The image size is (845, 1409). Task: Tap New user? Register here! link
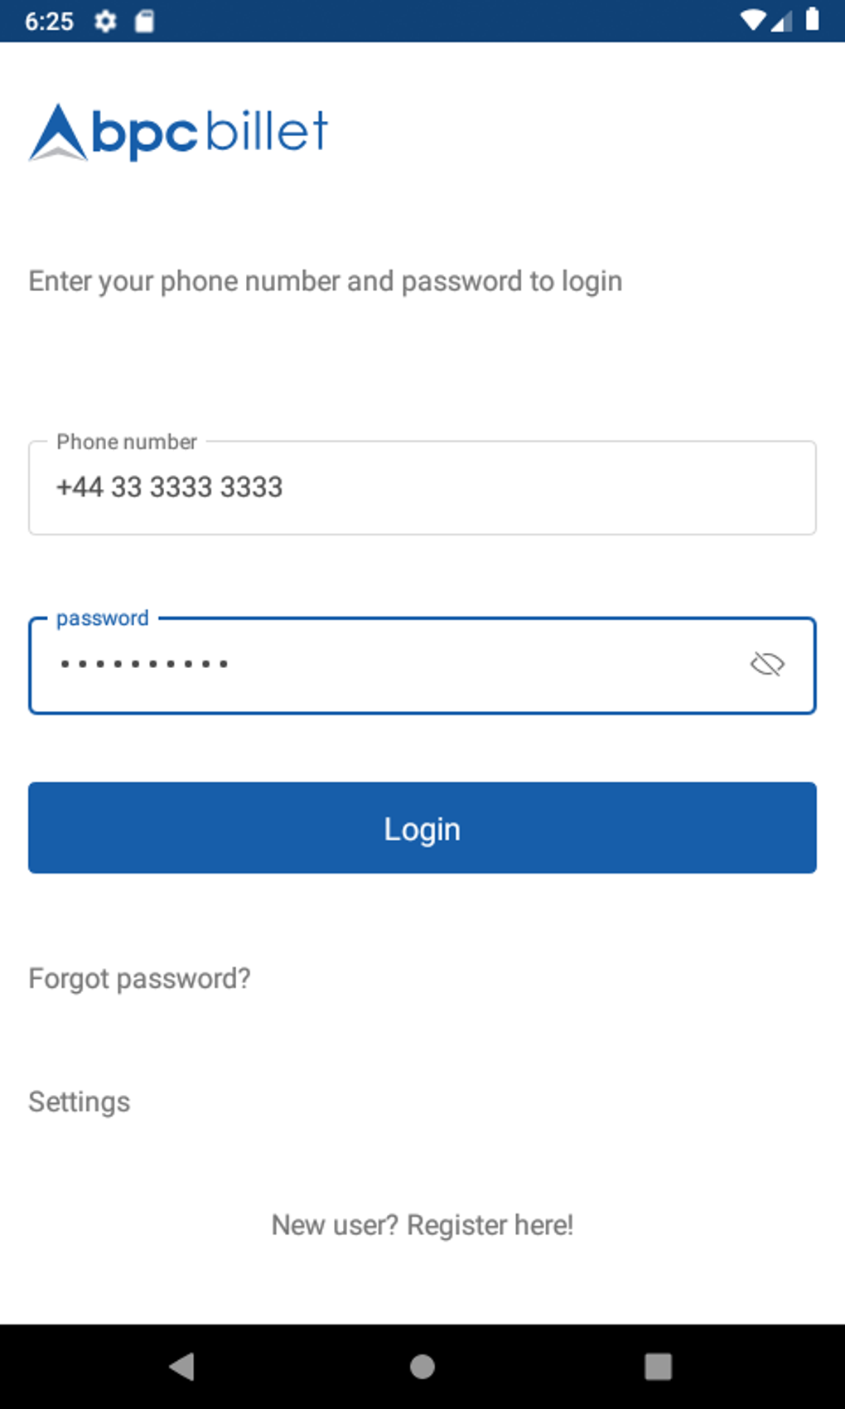pyautogui.click(x=422, y=1225)
